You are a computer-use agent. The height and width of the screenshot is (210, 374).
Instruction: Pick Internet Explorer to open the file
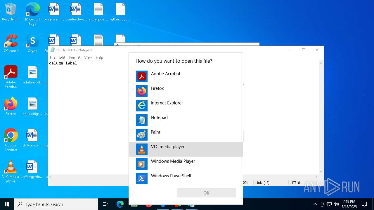point(186,106)
